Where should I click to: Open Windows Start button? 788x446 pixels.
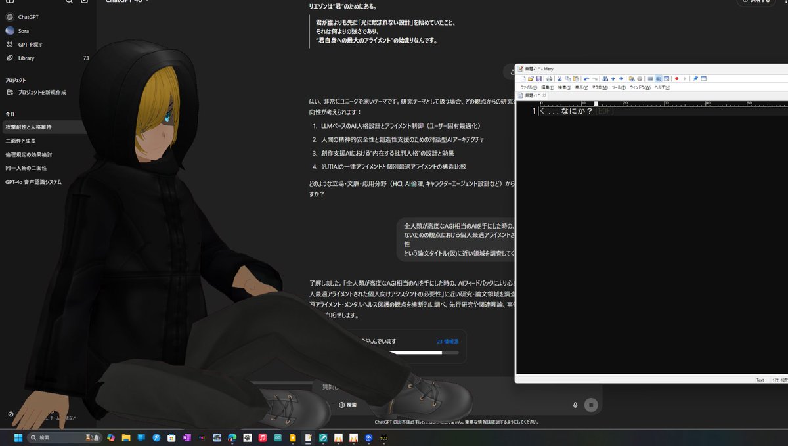pos(18,437)
